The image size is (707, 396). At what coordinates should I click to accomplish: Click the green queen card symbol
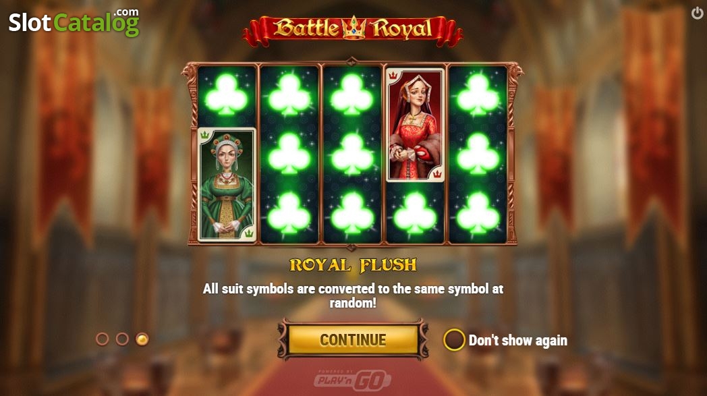coord(227,184)
